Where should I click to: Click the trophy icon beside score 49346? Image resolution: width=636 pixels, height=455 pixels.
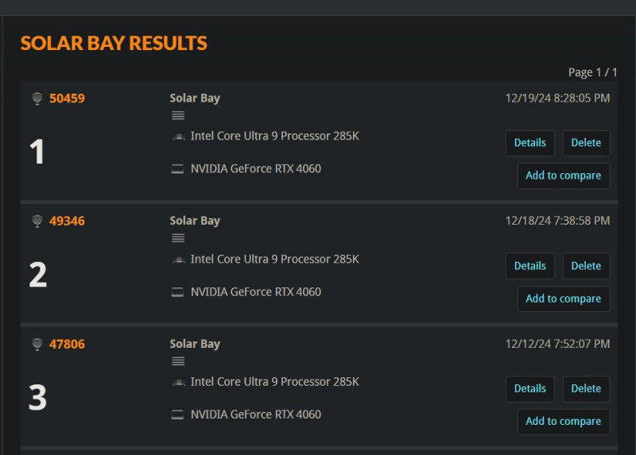pos(37,221)
